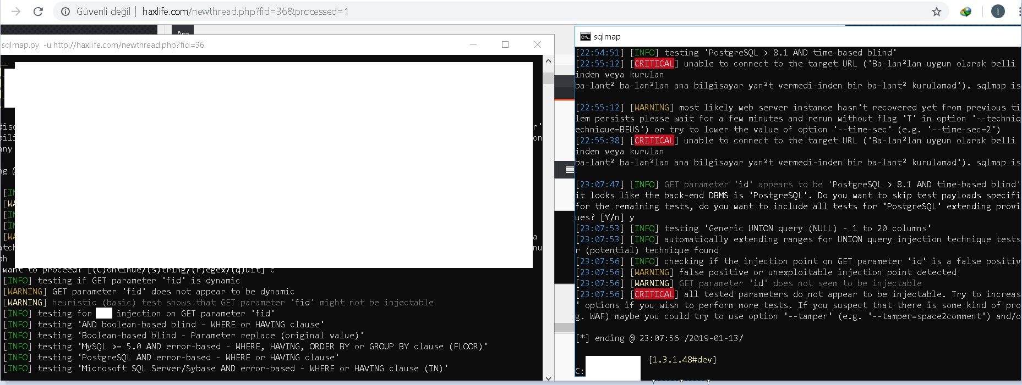This screenshot has height=385, width=1022.
Task: Click the 'checking if the injection point' info line
Action: (x=798, y=261)
